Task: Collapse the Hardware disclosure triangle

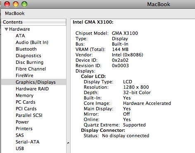Action: click(6, 29)
